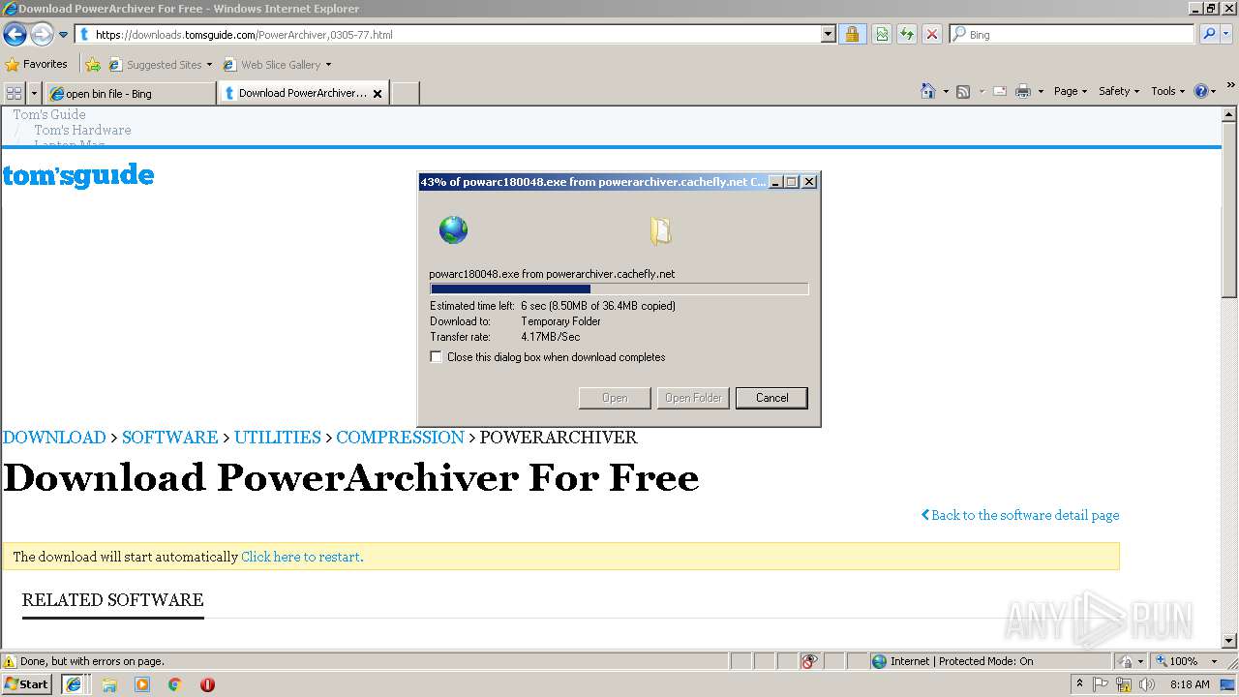Click 'Back to the software detail page'
The height and width of the screenshot is (697, 1239).
click(1020, 515)
